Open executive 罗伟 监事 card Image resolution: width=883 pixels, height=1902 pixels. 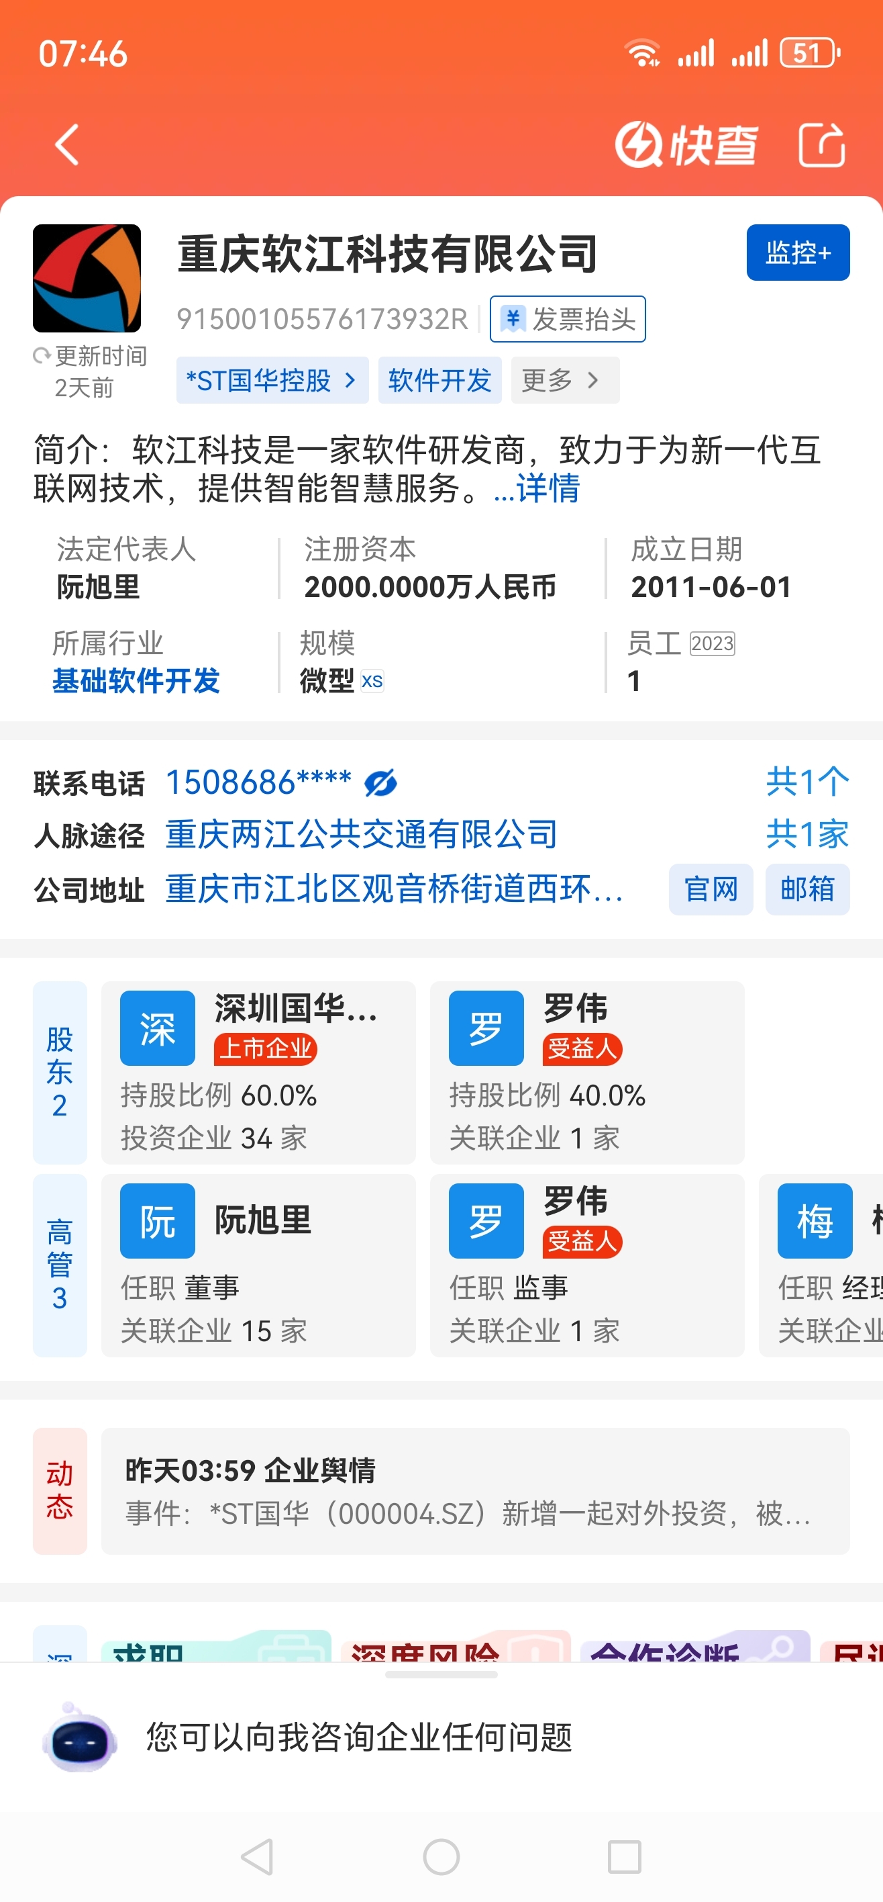click(587, 1265)
